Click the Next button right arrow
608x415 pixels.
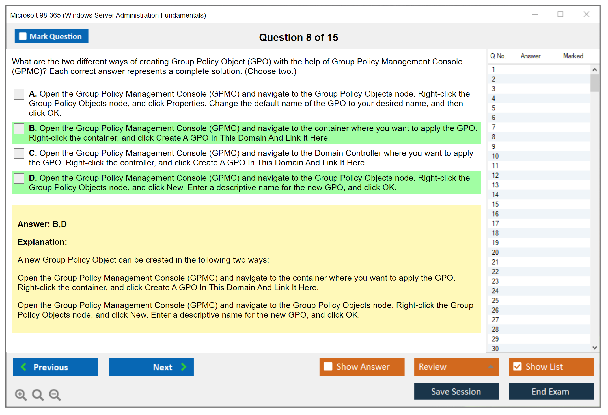pos(184,367)
